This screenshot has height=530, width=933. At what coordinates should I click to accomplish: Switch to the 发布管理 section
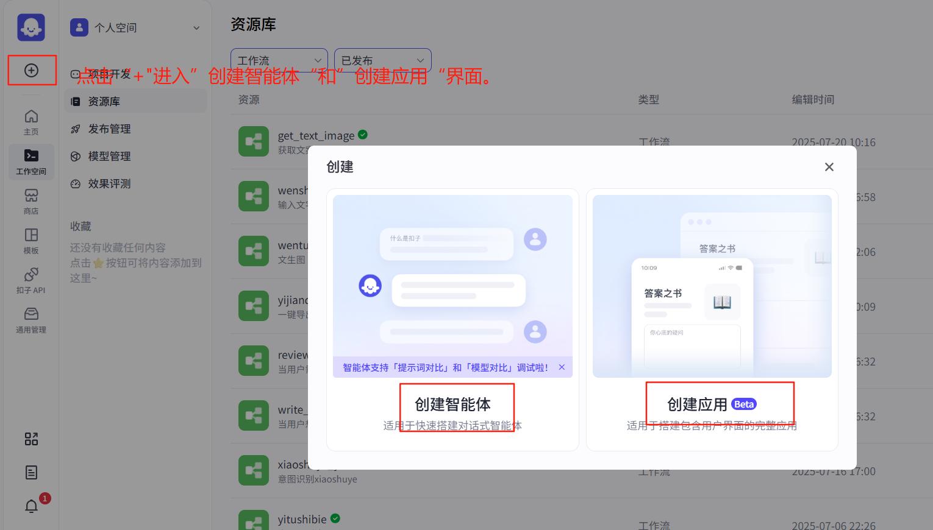[110, 129]
